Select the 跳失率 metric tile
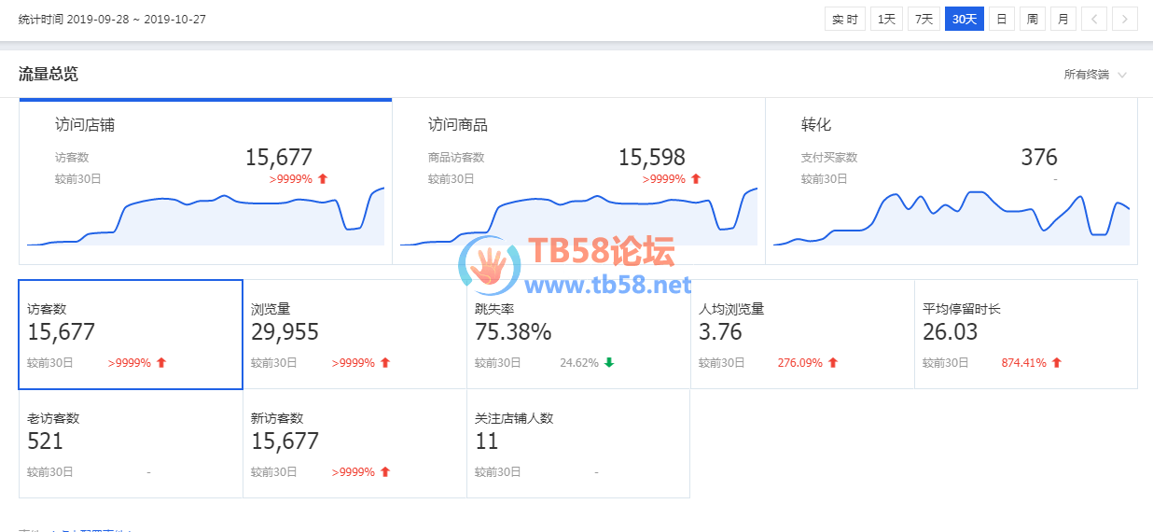Image resolution: width=1153 pixels, height=532 pixels. coord(578,334)
